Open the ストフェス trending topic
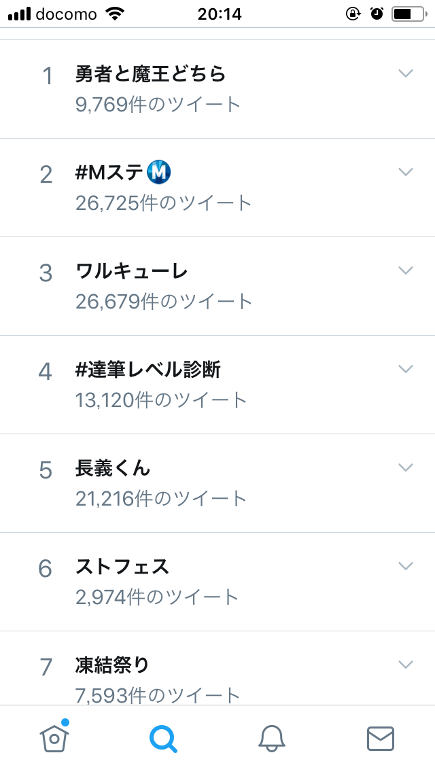The width and height of the screenshot is (435, 772). (x=122, y=567)
